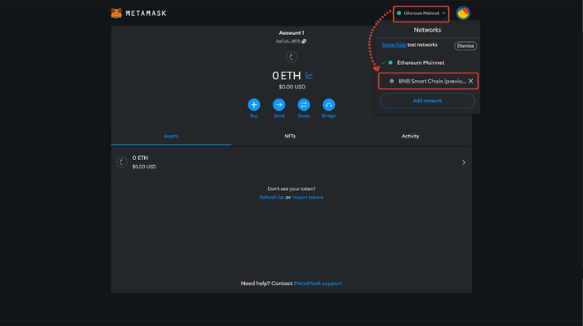This screenshot has height=326, width=583.
Task: Click the 0 ETH main balance text
Action: 287,76
